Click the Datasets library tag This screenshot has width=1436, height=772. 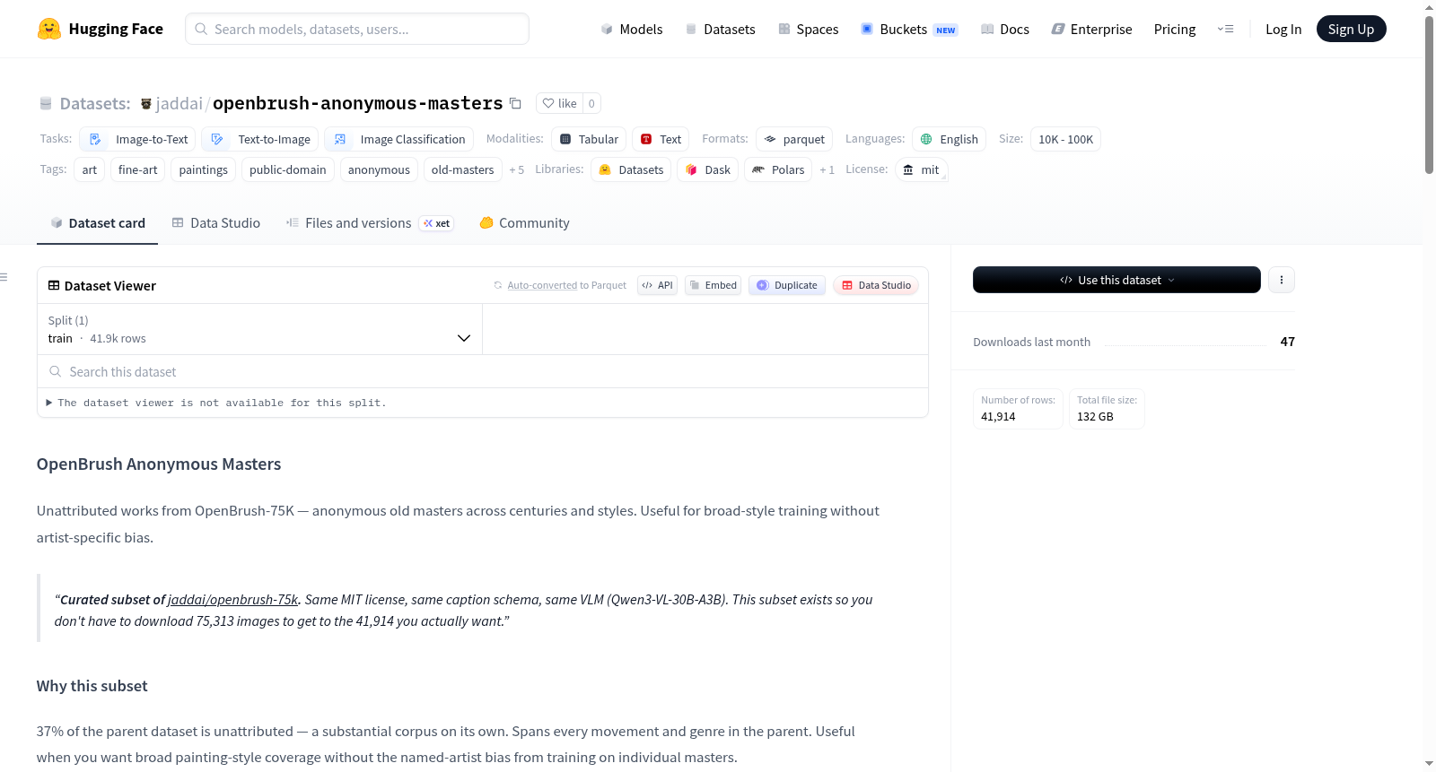point(631,169)
